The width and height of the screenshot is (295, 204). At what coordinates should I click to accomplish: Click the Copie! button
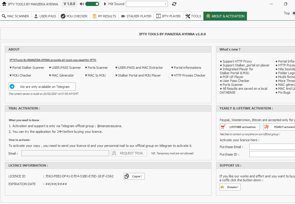click(x=134, y=176)
